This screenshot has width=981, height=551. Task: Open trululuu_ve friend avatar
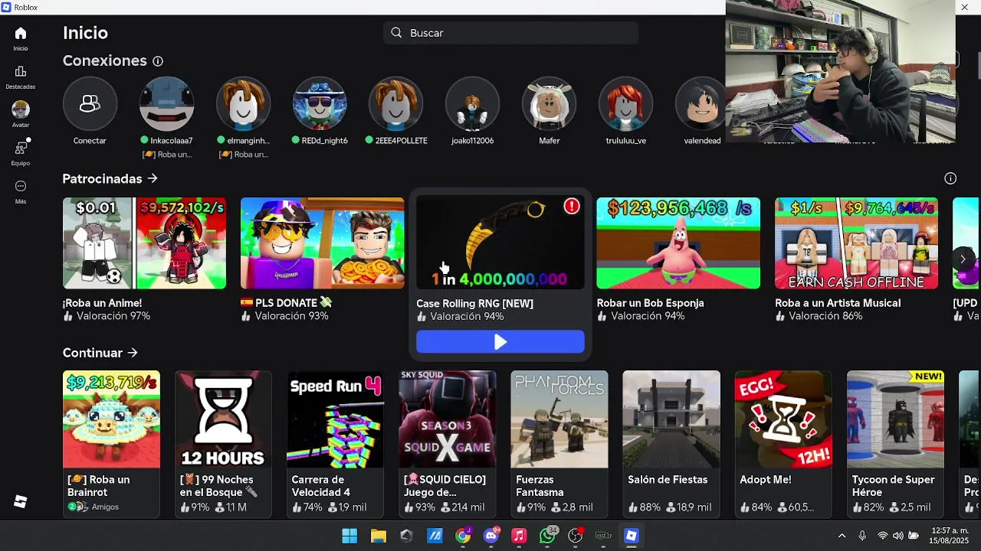click(x=626, y=103)
